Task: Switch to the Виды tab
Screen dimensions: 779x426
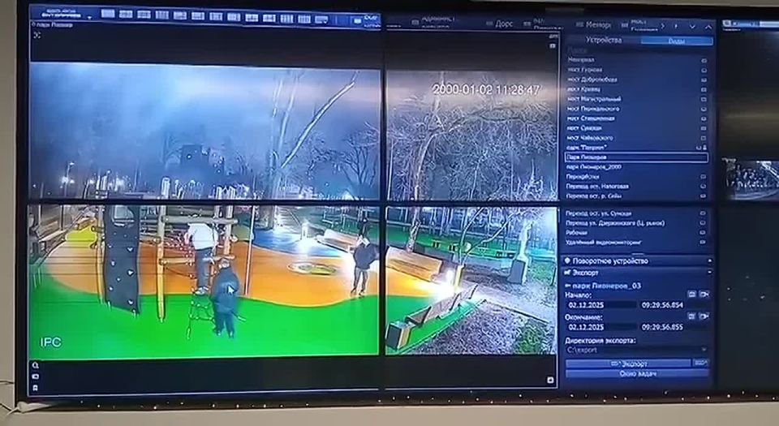Action: pos(675,40)
